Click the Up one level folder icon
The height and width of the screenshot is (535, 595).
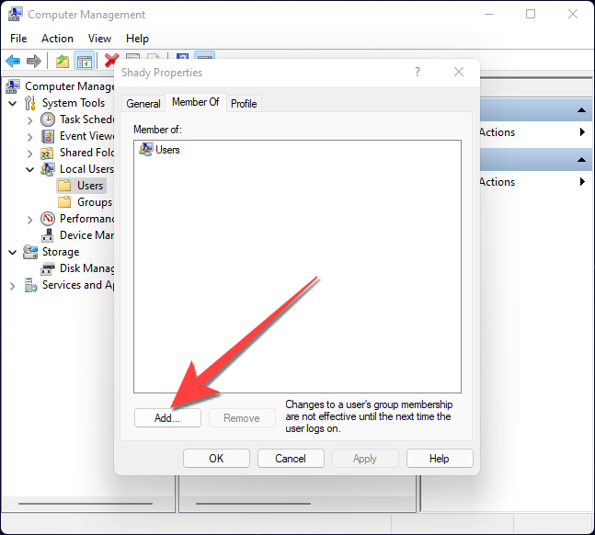(x=63, y=61)
